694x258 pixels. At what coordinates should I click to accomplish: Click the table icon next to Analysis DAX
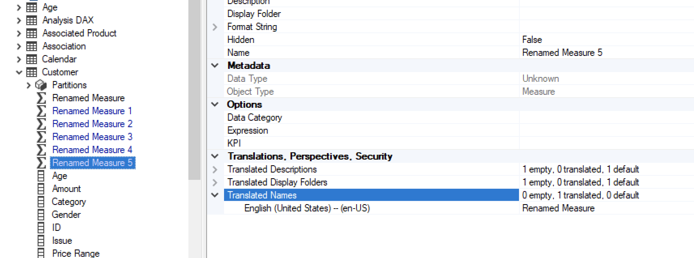[x=31, y=20]
